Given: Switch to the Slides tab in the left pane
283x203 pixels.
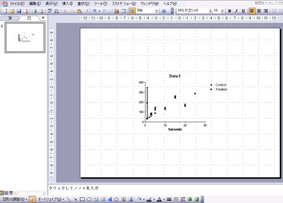Looking at the screenshot, I should 29,18.
